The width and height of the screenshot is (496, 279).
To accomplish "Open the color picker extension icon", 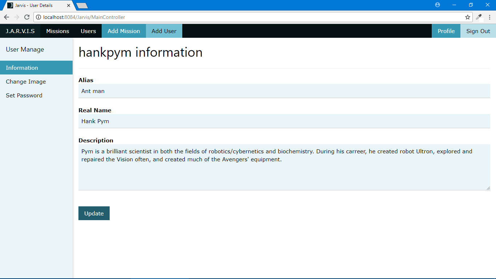I will pyautogui.click(x=479, y=17).
